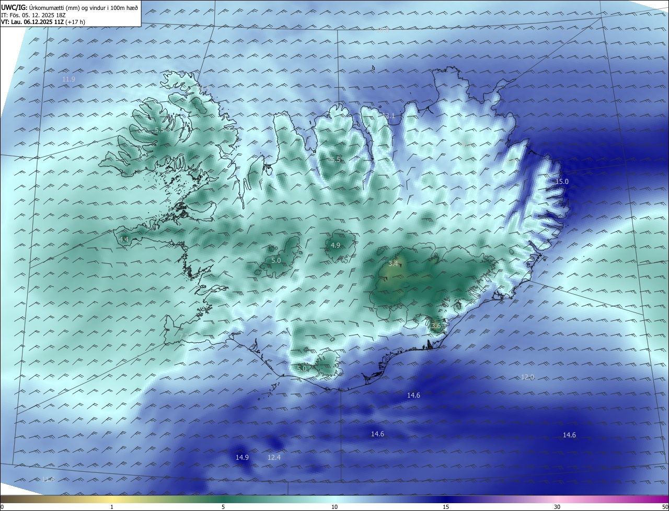The width and height of the screenshot is (669, 511).
Task: Click the 3.6 value label near the south-east coast
Action: click(x=436, y=326)
